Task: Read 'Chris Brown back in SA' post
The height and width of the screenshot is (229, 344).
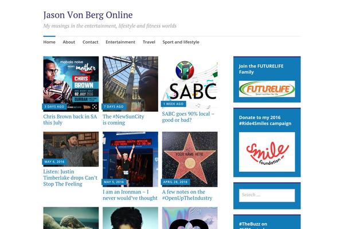Action: tap(70, 120)
